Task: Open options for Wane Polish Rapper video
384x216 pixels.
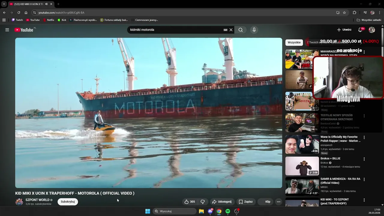Action: 364,137
